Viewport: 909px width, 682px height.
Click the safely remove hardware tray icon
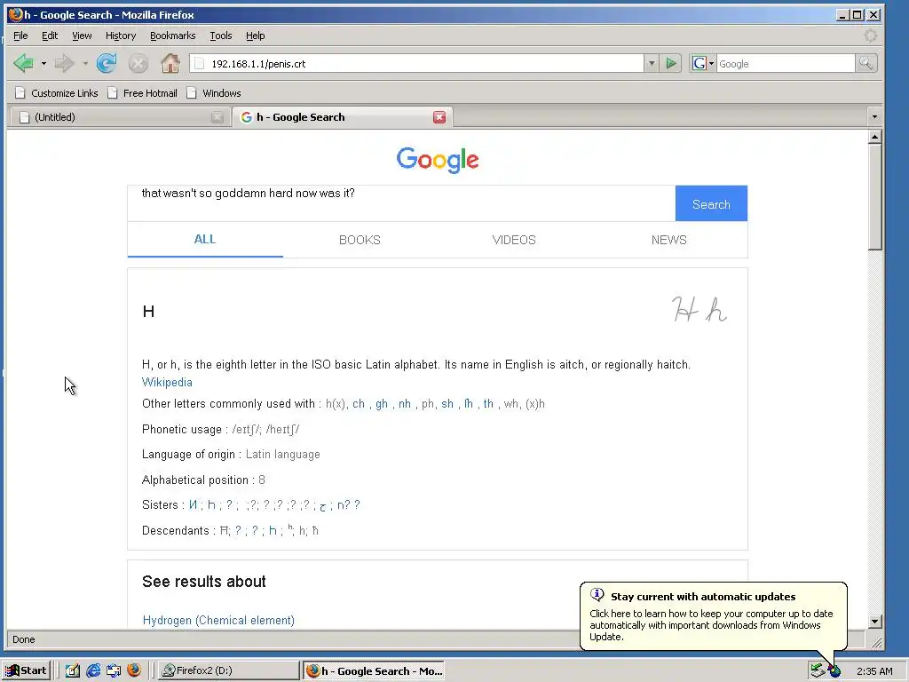818,671
